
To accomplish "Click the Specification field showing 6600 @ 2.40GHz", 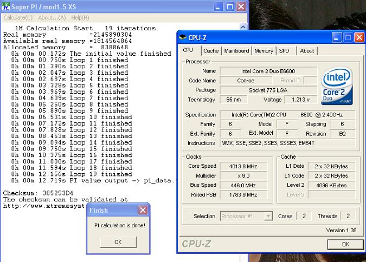I will (287, 115).
